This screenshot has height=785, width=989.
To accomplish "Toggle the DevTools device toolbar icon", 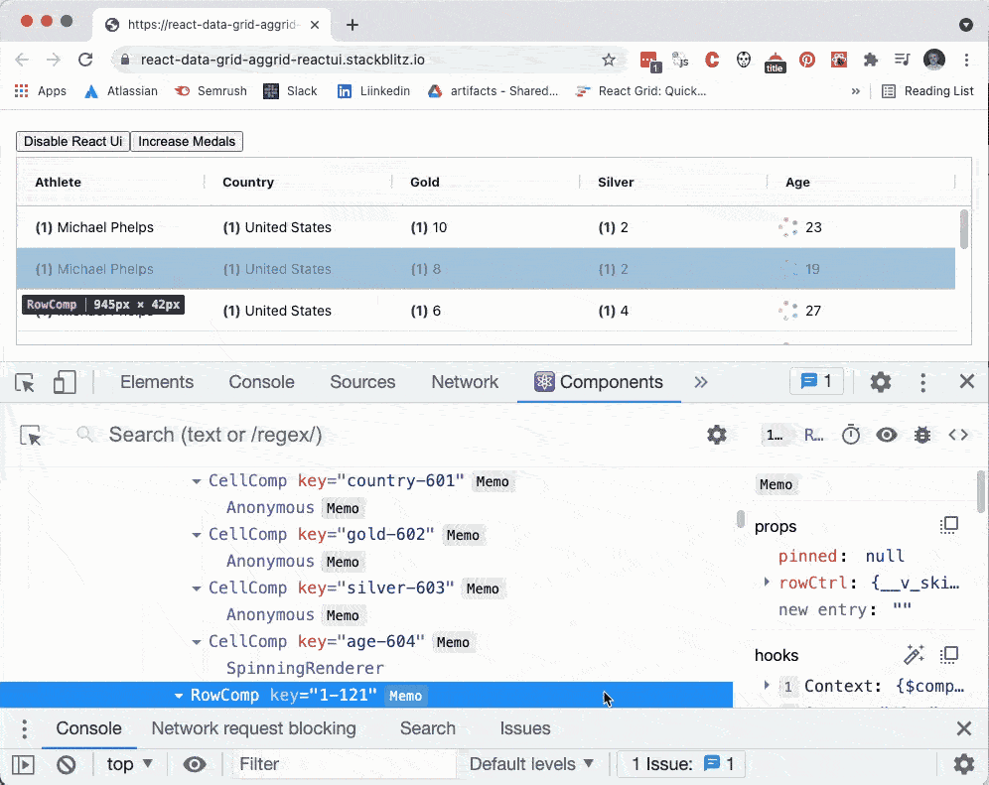I will click(x=66, y=382).
